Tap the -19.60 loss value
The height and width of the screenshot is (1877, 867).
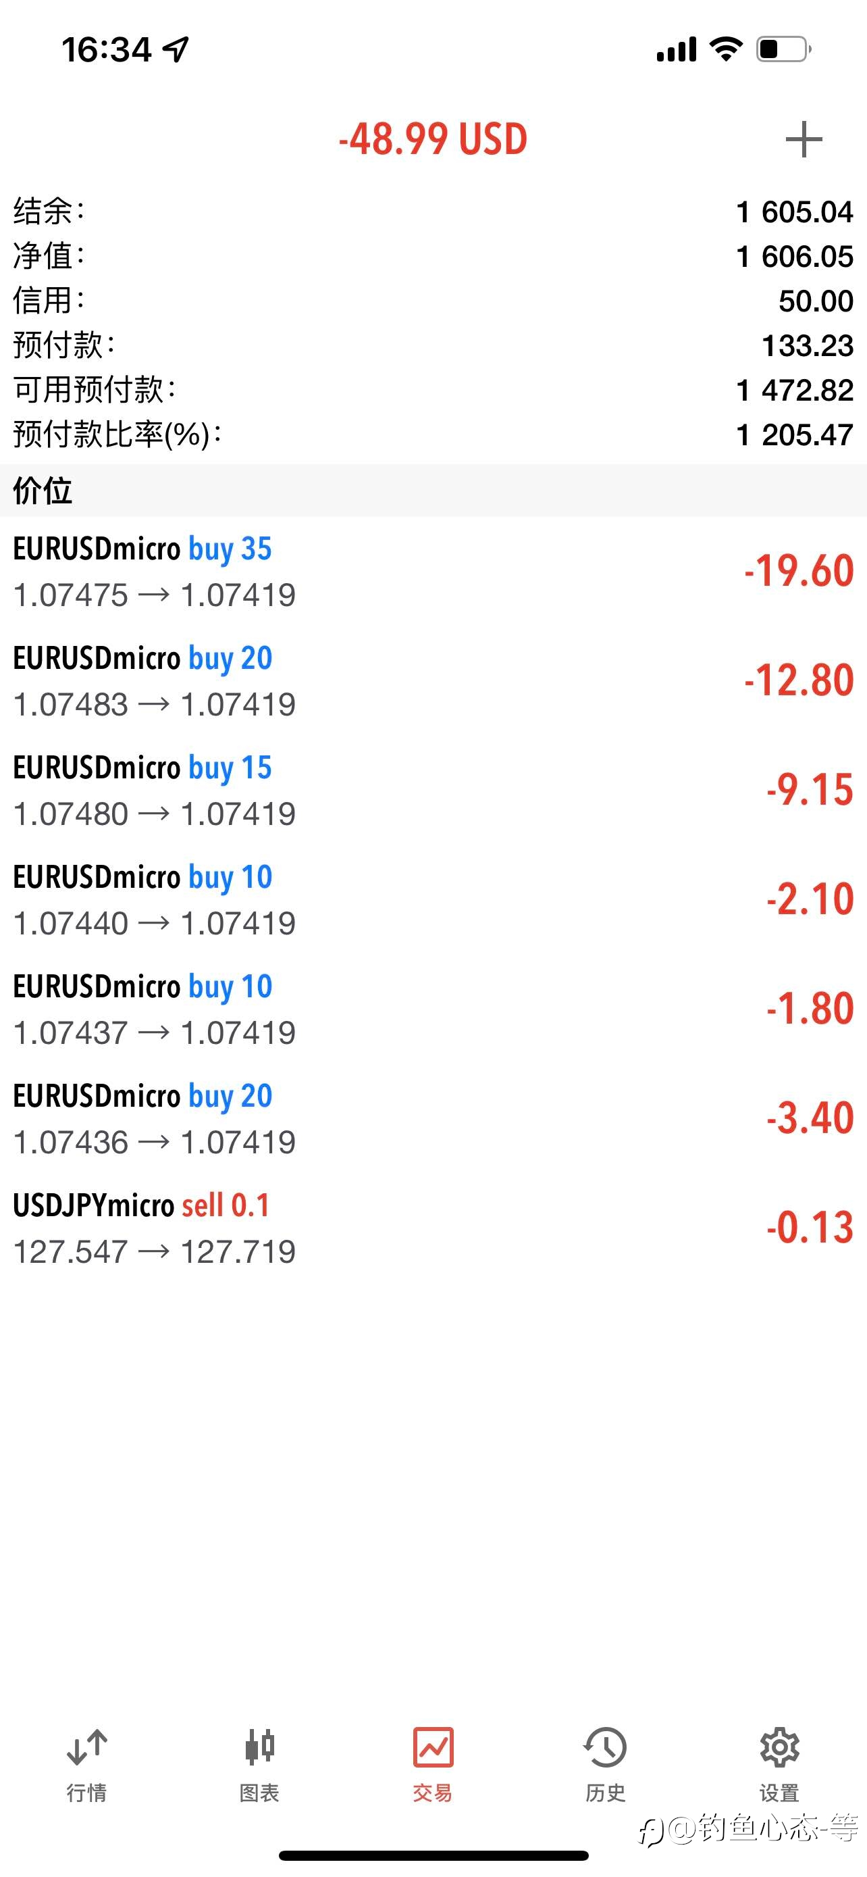point(799,570)
